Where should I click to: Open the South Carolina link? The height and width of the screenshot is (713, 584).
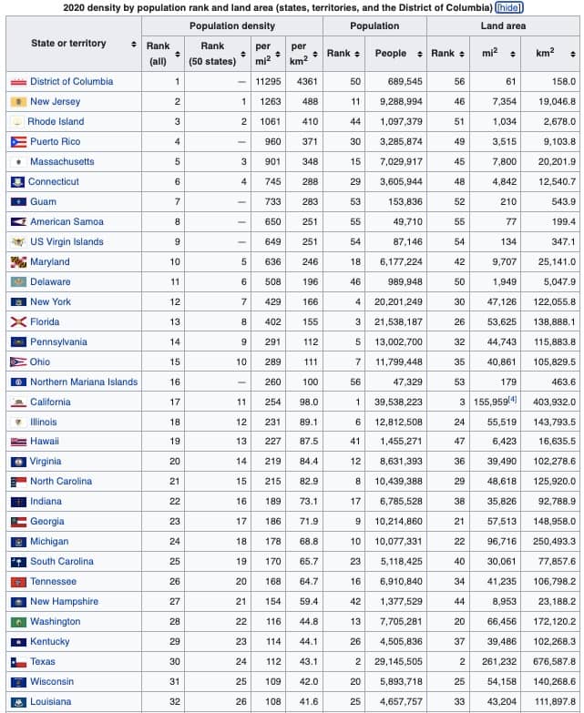62,561
